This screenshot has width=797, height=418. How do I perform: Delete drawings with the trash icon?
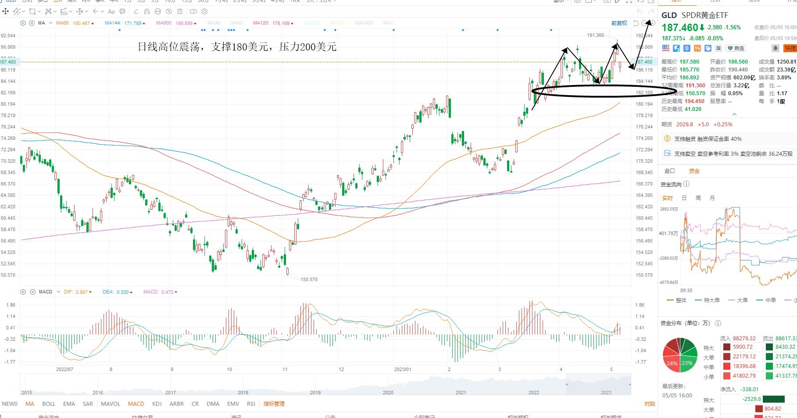180,11
